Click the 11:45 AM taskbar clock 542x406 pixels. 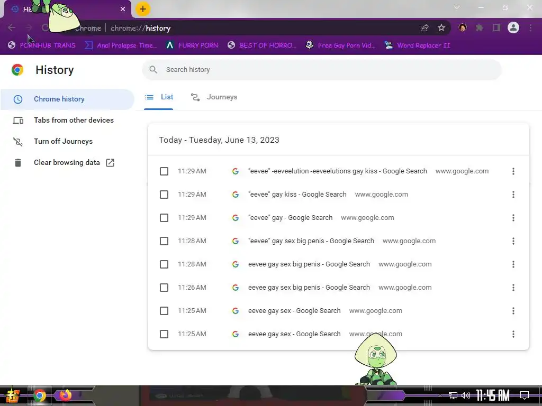click(x=493, y=395)
